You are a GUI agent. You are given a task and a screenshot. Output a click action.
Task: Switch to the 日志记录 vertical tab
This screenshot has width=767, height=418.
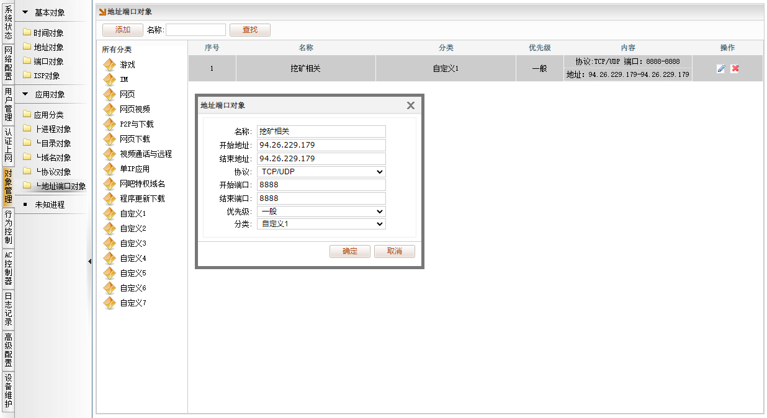8,309
